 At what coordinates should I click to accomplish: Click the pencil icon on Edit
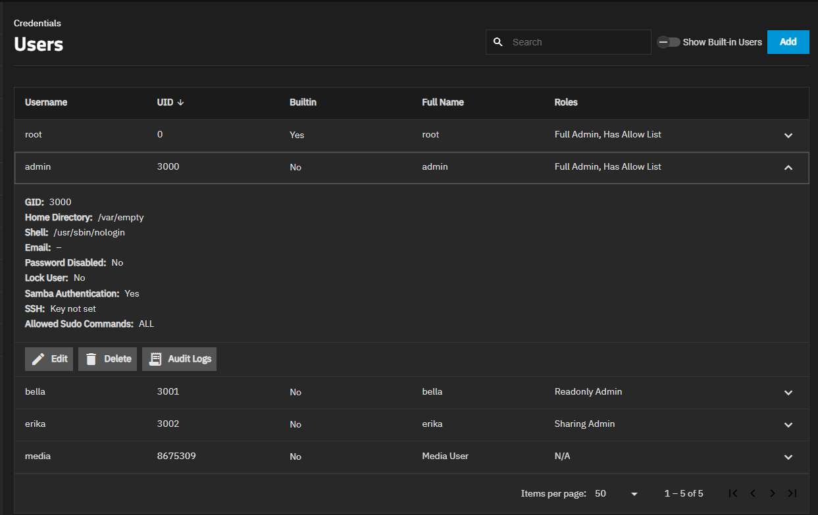point(38,359)
